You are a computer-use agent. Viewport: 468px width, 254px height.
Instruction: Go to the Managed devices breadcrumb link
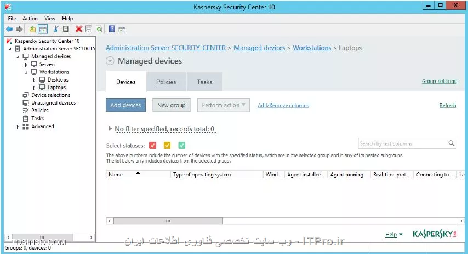pyautogui.click(x=259, y=48)
